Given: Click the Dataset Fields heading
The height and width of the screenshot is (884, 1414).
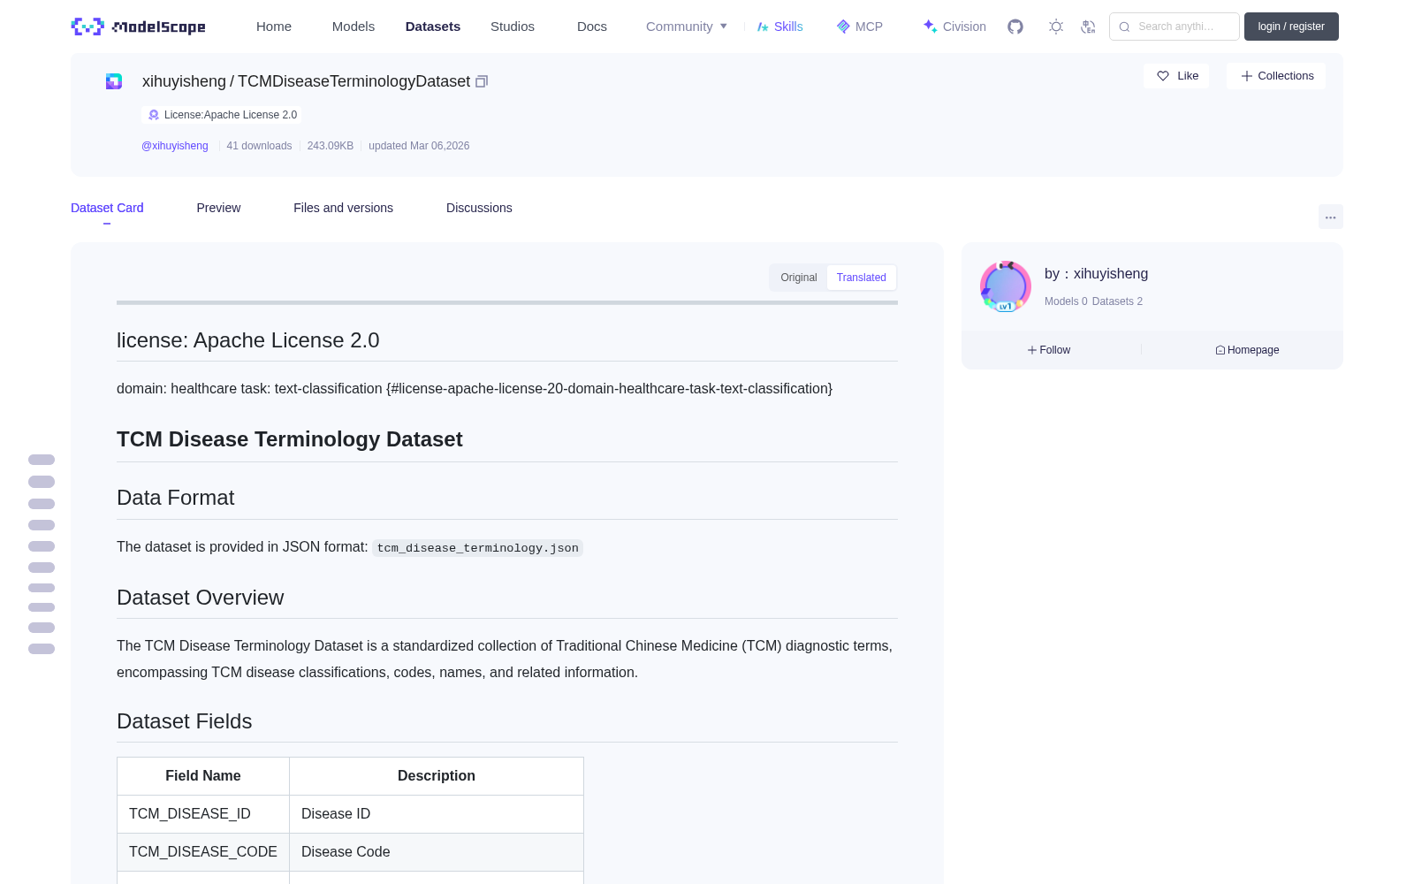Looking at the screenshot, I should [x=185, y=721].
